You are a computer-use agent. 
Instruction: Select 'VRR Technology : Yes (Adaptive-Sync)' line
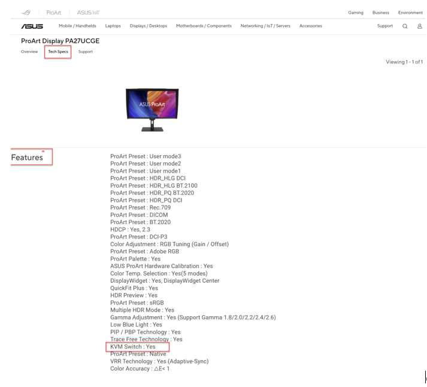click(x=159, y=361)
